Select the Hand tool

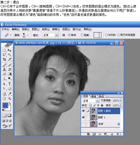coord(4,98)
